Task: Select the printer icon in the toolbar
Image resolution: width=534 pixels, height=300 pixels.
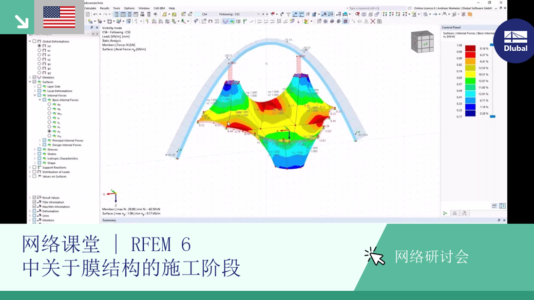Action: point(141,15)
